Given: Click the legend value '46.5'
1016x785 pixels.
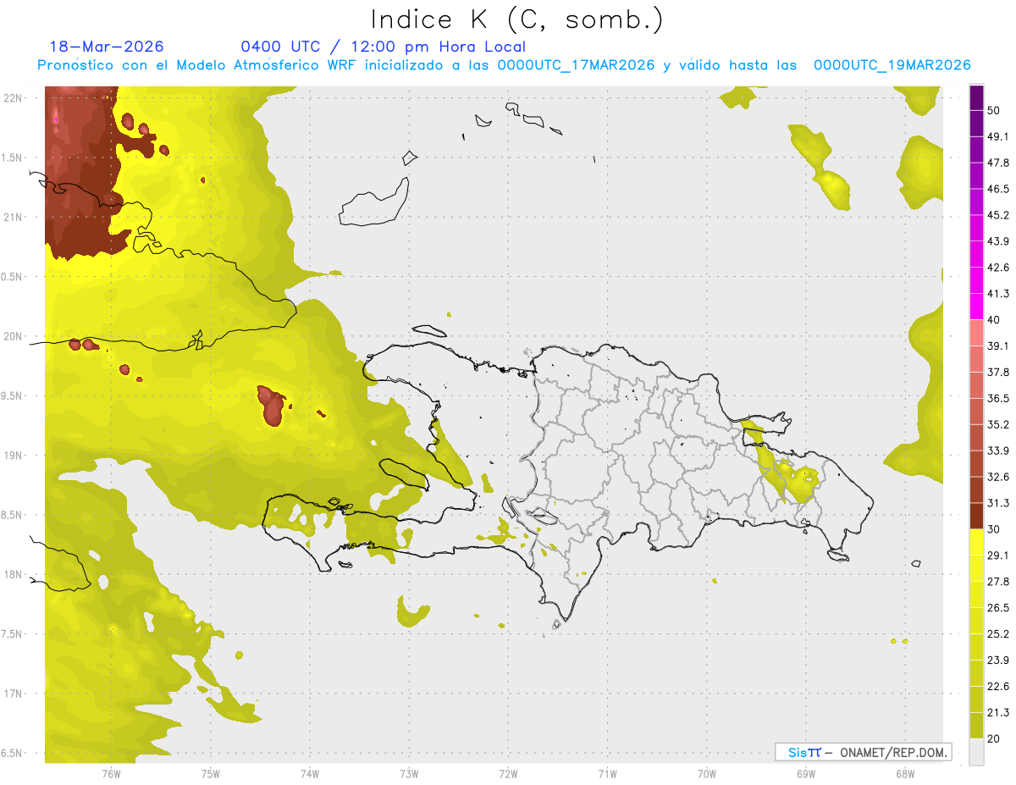Looking at the screenshot, I should pyautogui.click(x=998, y=189).
